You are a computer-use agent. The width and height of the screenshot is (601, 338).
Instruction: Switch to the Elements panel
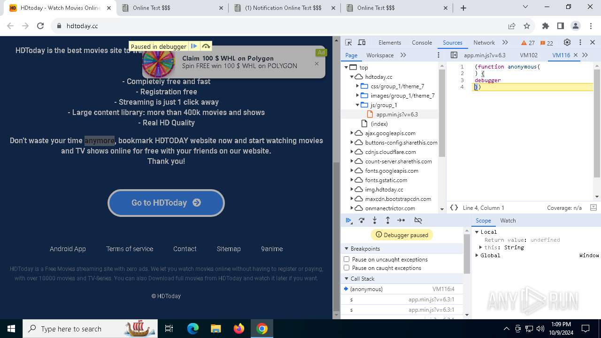pyautogui.click(x=390, y=42)
